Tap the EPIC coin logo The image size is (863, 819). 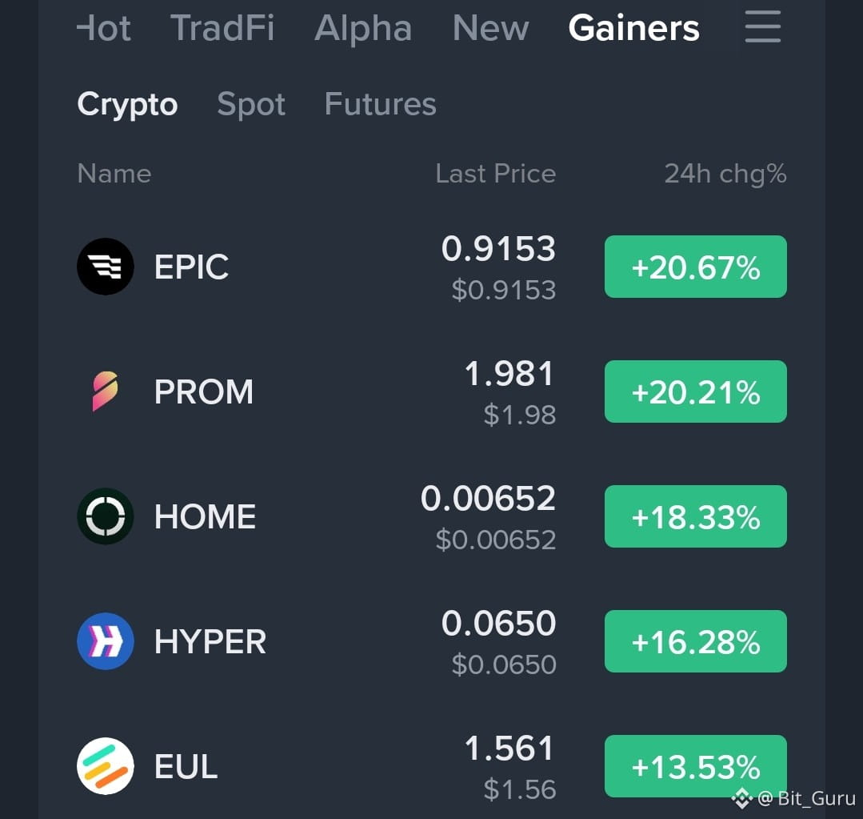(x=105, y=267)
